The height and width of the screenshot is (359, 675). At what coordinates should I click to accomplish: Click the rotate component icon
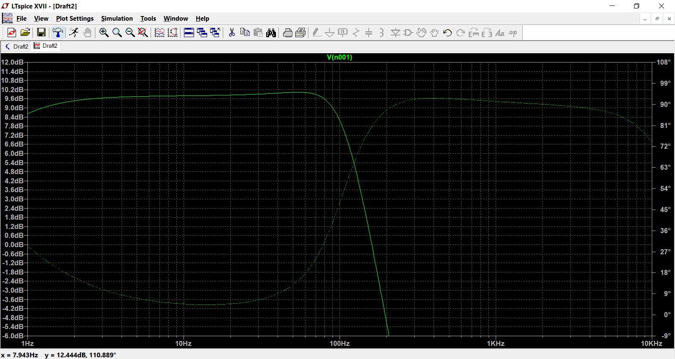[x=474, y=33]
